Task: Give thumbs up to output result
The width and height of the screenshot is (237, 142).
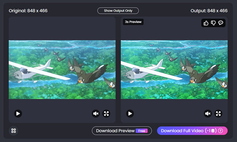Action: pos(206,23)
